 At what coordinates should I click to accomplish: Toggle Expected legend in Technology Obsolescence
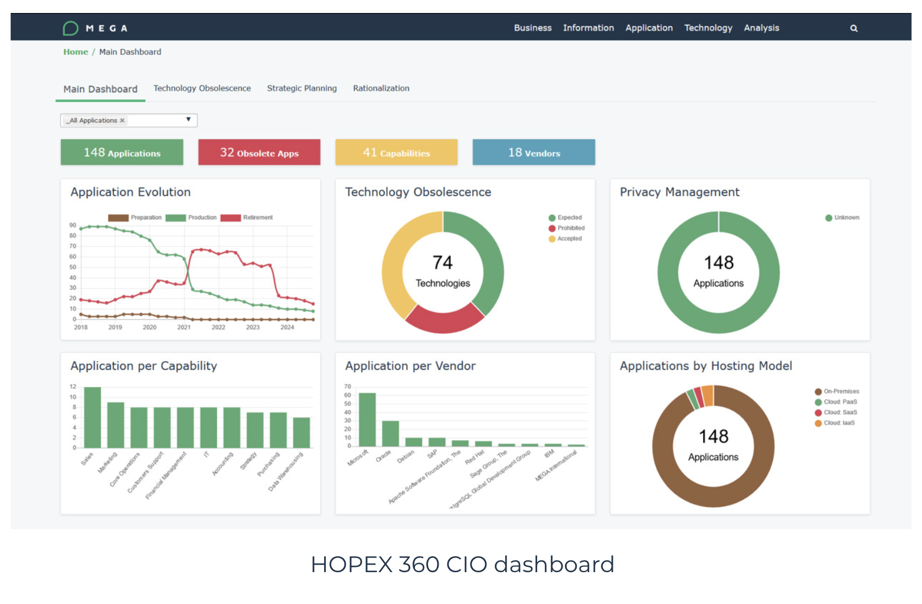pyautogui.click(x=565, y=218)
